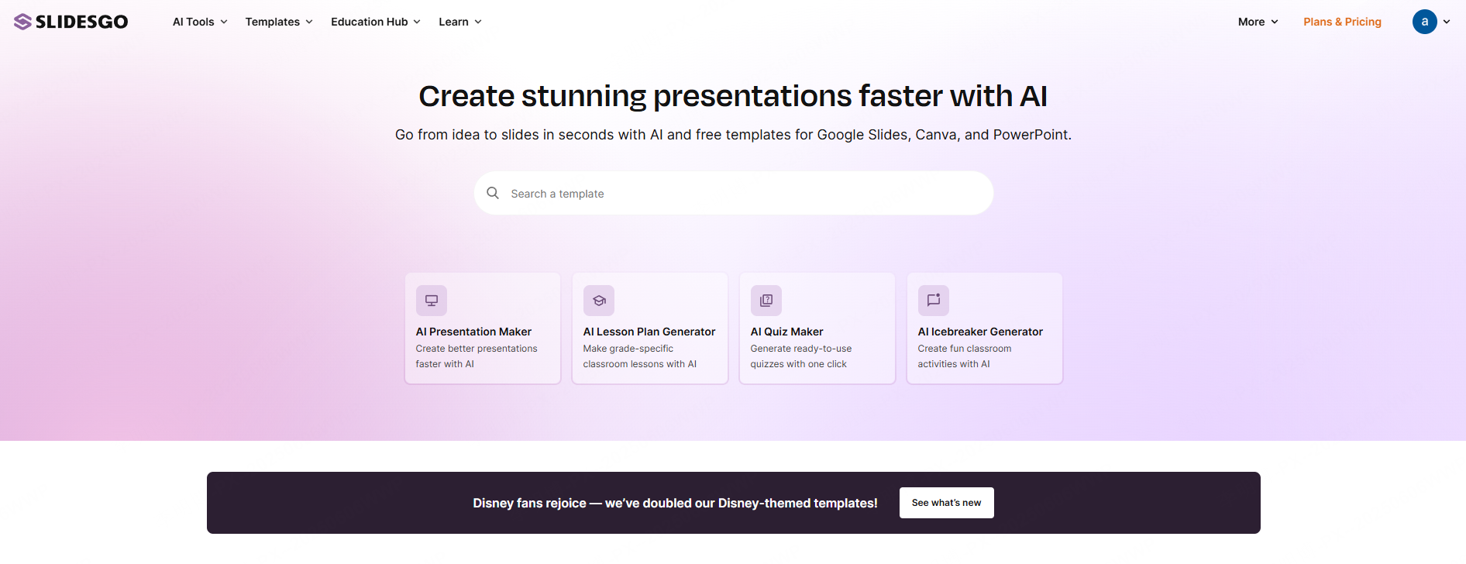Click the blue user avatar icon
Image resolution: width=1466 pixels, height=564 pixels.
tap(1424, 22)
